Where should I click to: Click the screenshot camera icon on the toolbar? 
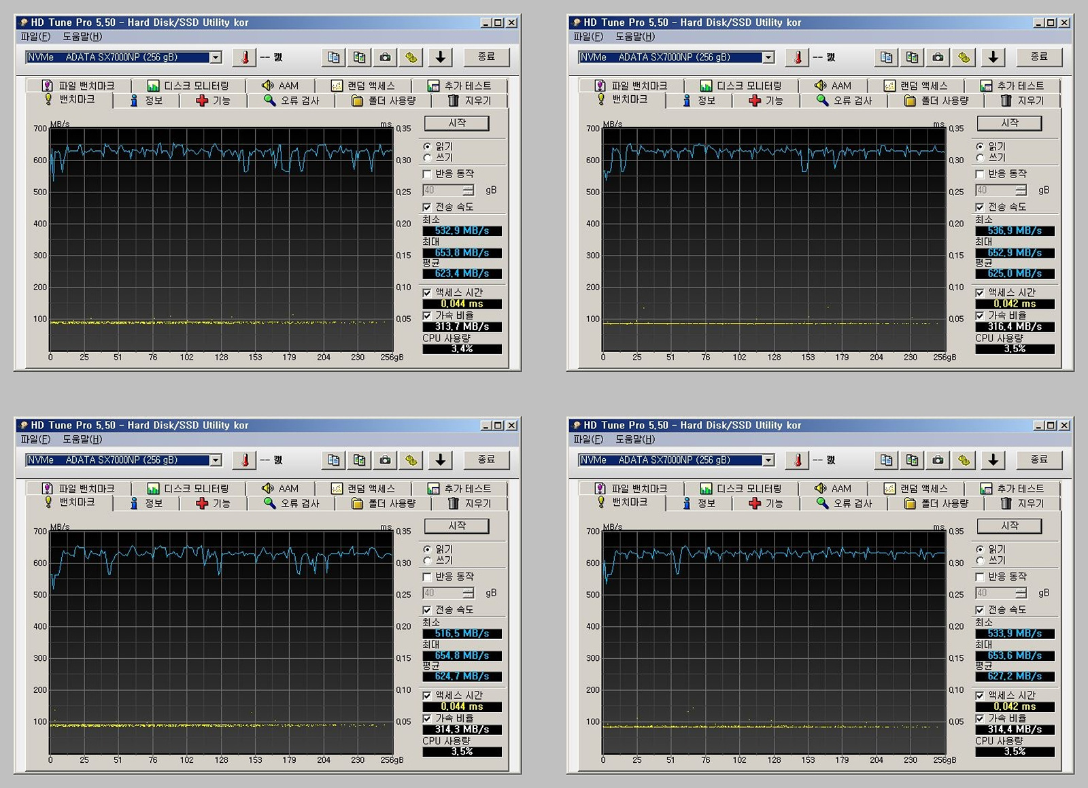coord(385,57)
